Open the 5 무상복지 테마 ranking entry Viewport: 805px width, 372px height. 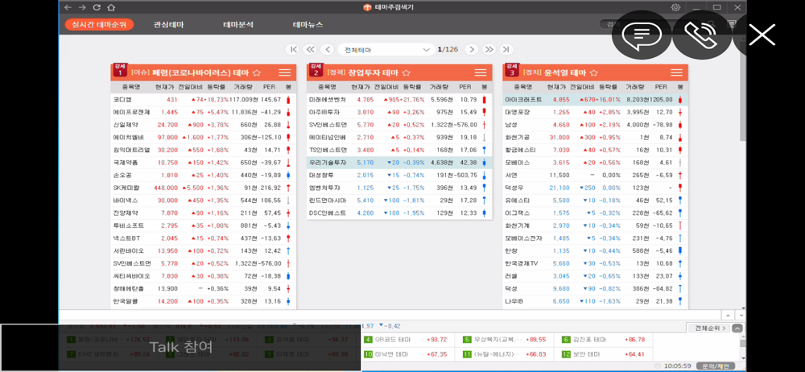pyautogui.click(x=506, y=340)
